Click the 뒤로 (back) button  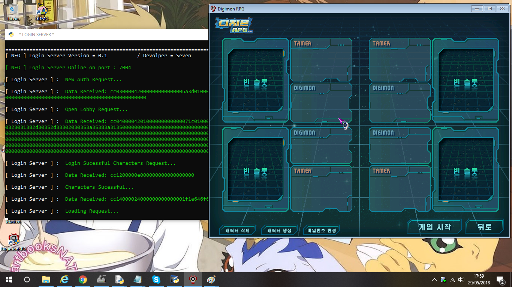(484, 226)
